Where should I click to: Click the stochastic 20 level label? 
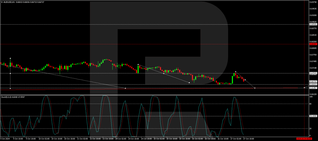coord(311,129)
